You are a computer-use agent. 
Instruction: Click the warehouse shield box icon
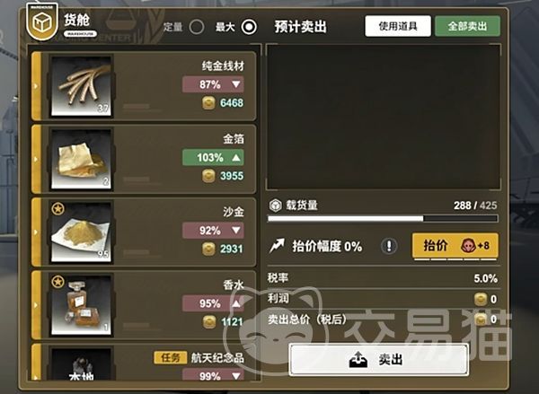coord(42,22)
